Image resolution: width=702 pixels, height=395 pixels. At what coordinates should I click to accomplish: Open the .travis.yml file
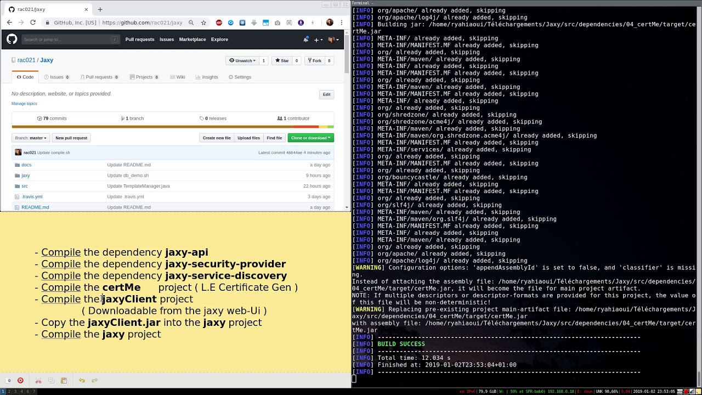[32, 196]
